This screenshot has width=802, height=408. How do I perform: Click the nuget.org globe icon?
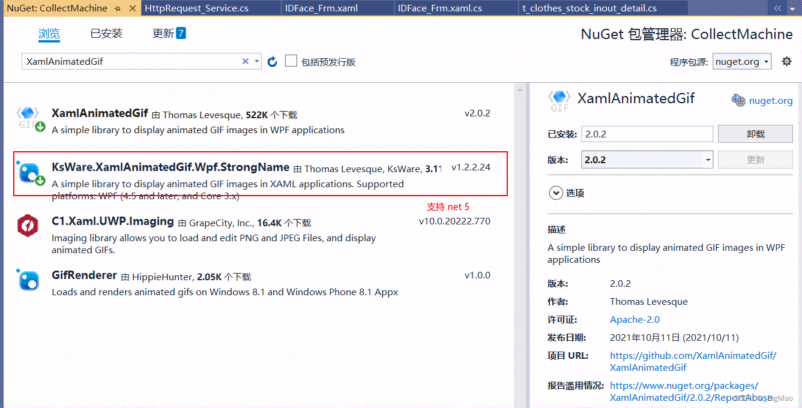pos(738,100)
